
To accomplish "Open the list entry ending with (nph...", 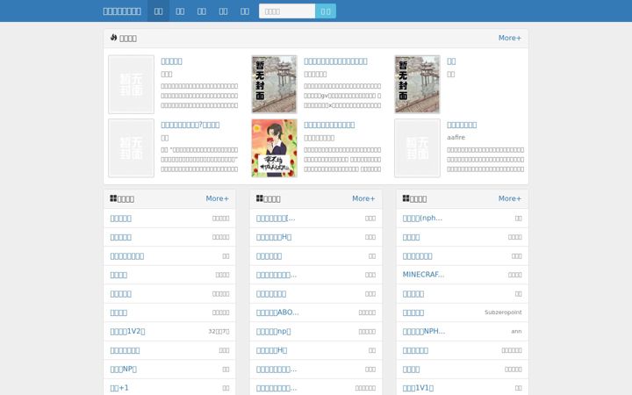I will tap(422, 218).
